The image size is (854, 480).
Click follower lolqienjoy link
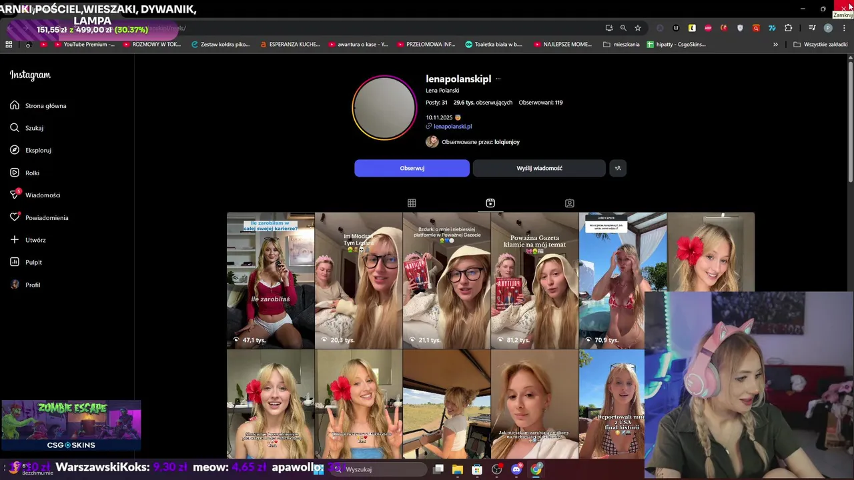pyautogui.click(x=507, y=142)
